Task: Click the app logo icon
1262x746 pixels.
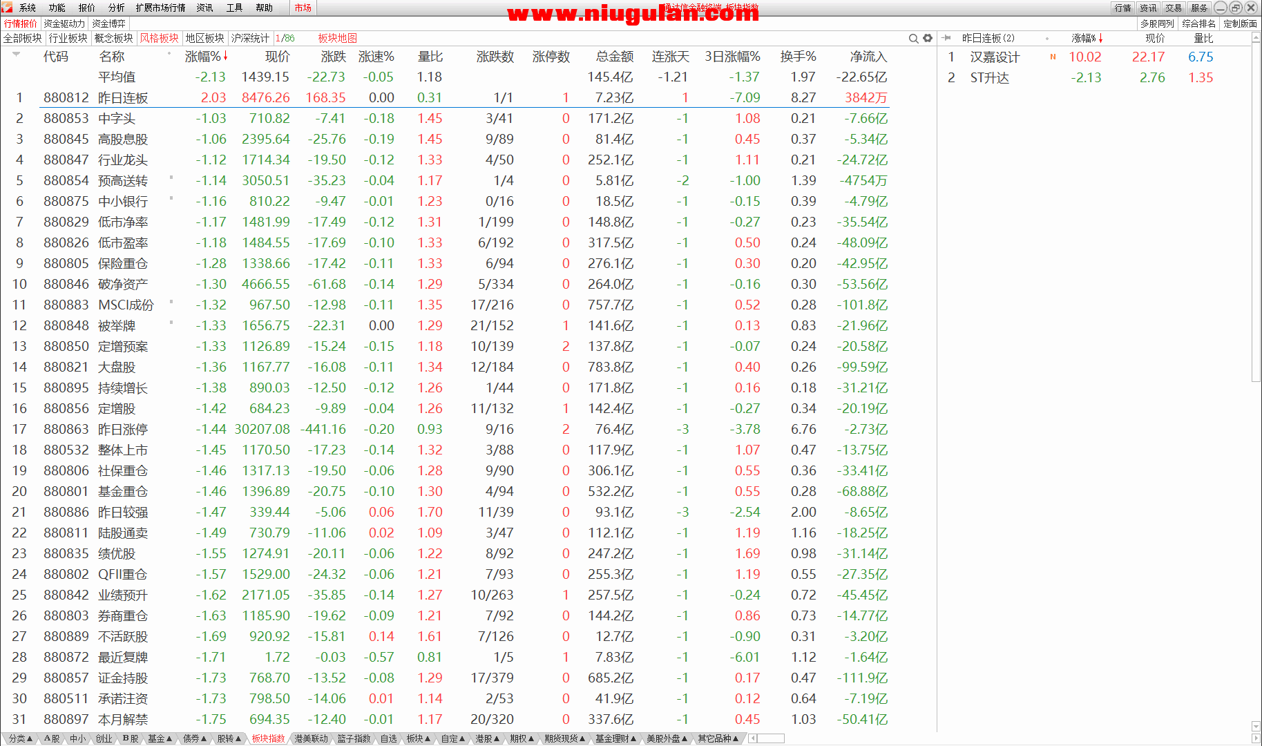Action: 7,8
